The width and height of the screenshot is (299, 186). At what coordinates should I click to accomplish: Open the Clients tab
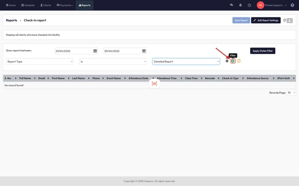46,5
